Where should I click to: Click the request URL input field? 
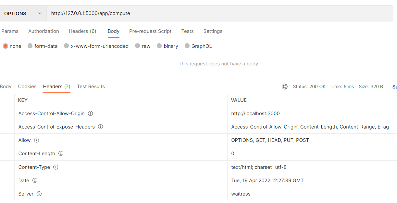point(220,13)
